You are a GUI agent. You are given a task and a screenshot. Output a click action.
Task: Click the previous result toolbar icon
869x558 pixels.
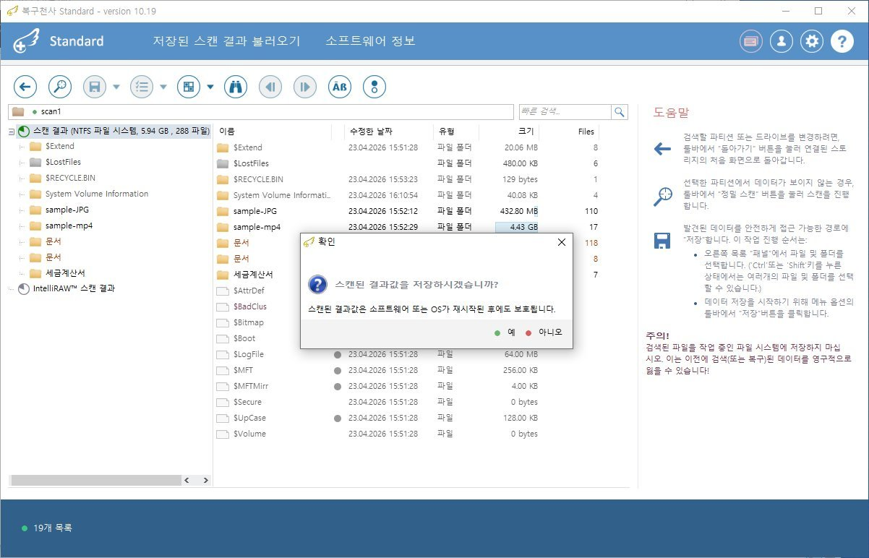point(270,87)
